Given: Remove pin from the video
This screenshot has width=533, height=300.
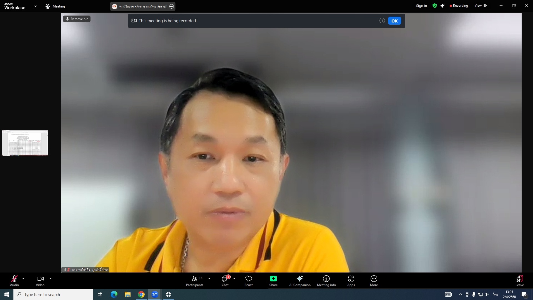Looking at the screenshot, I should [77, 19].
